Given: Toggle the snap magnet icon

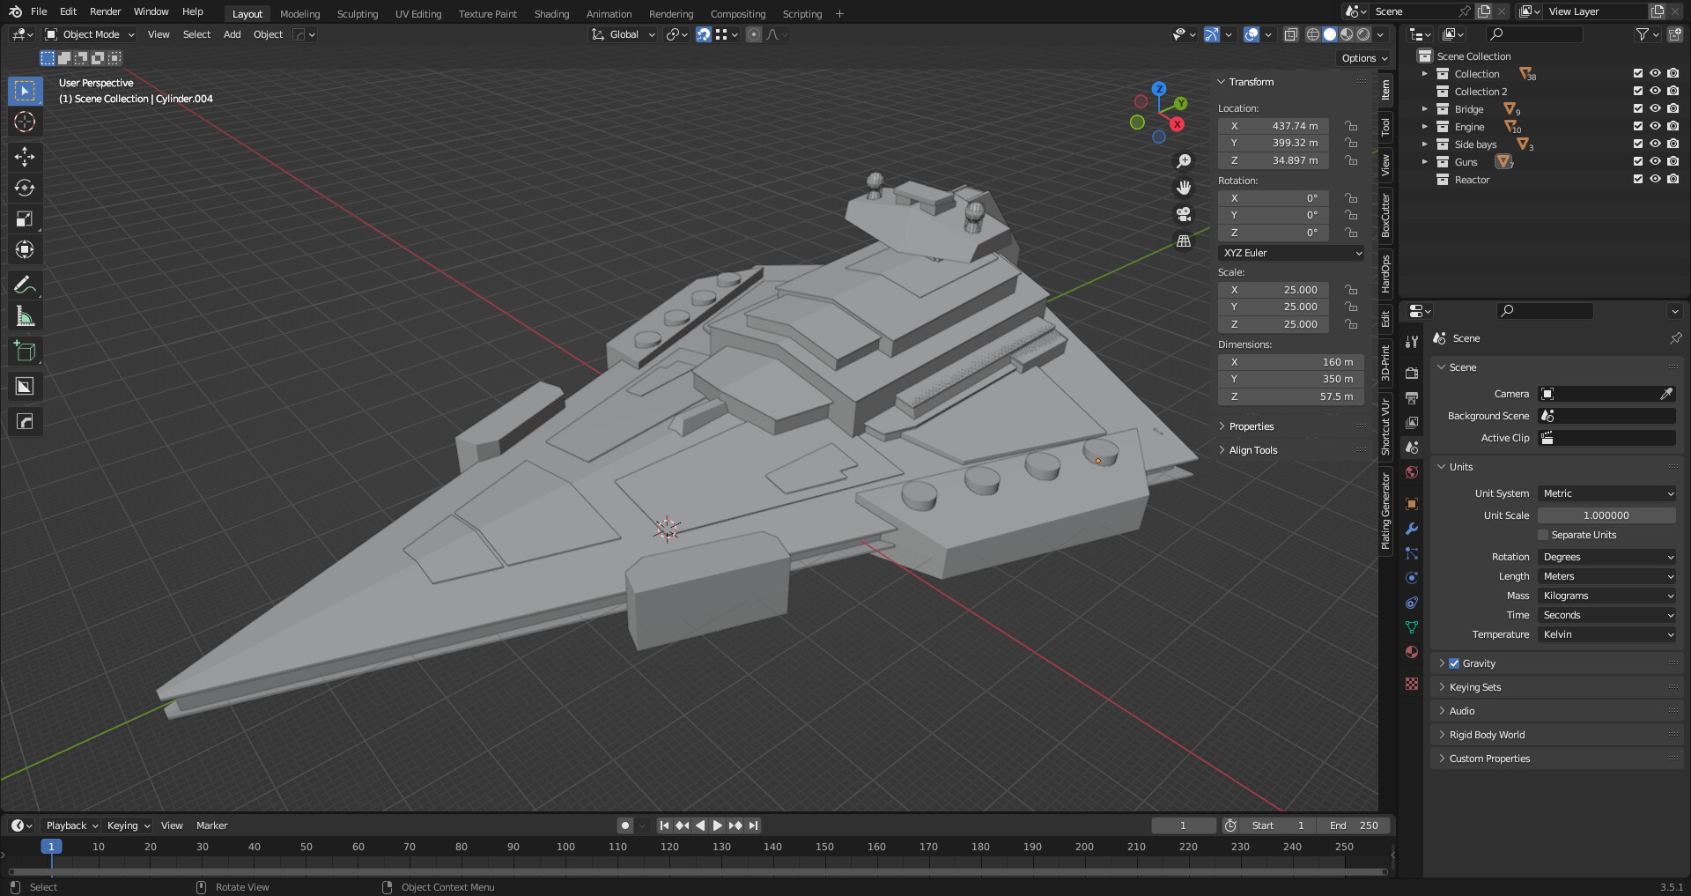Looking at the screenshot, I should pyautogui.click(x=703, y=34).
